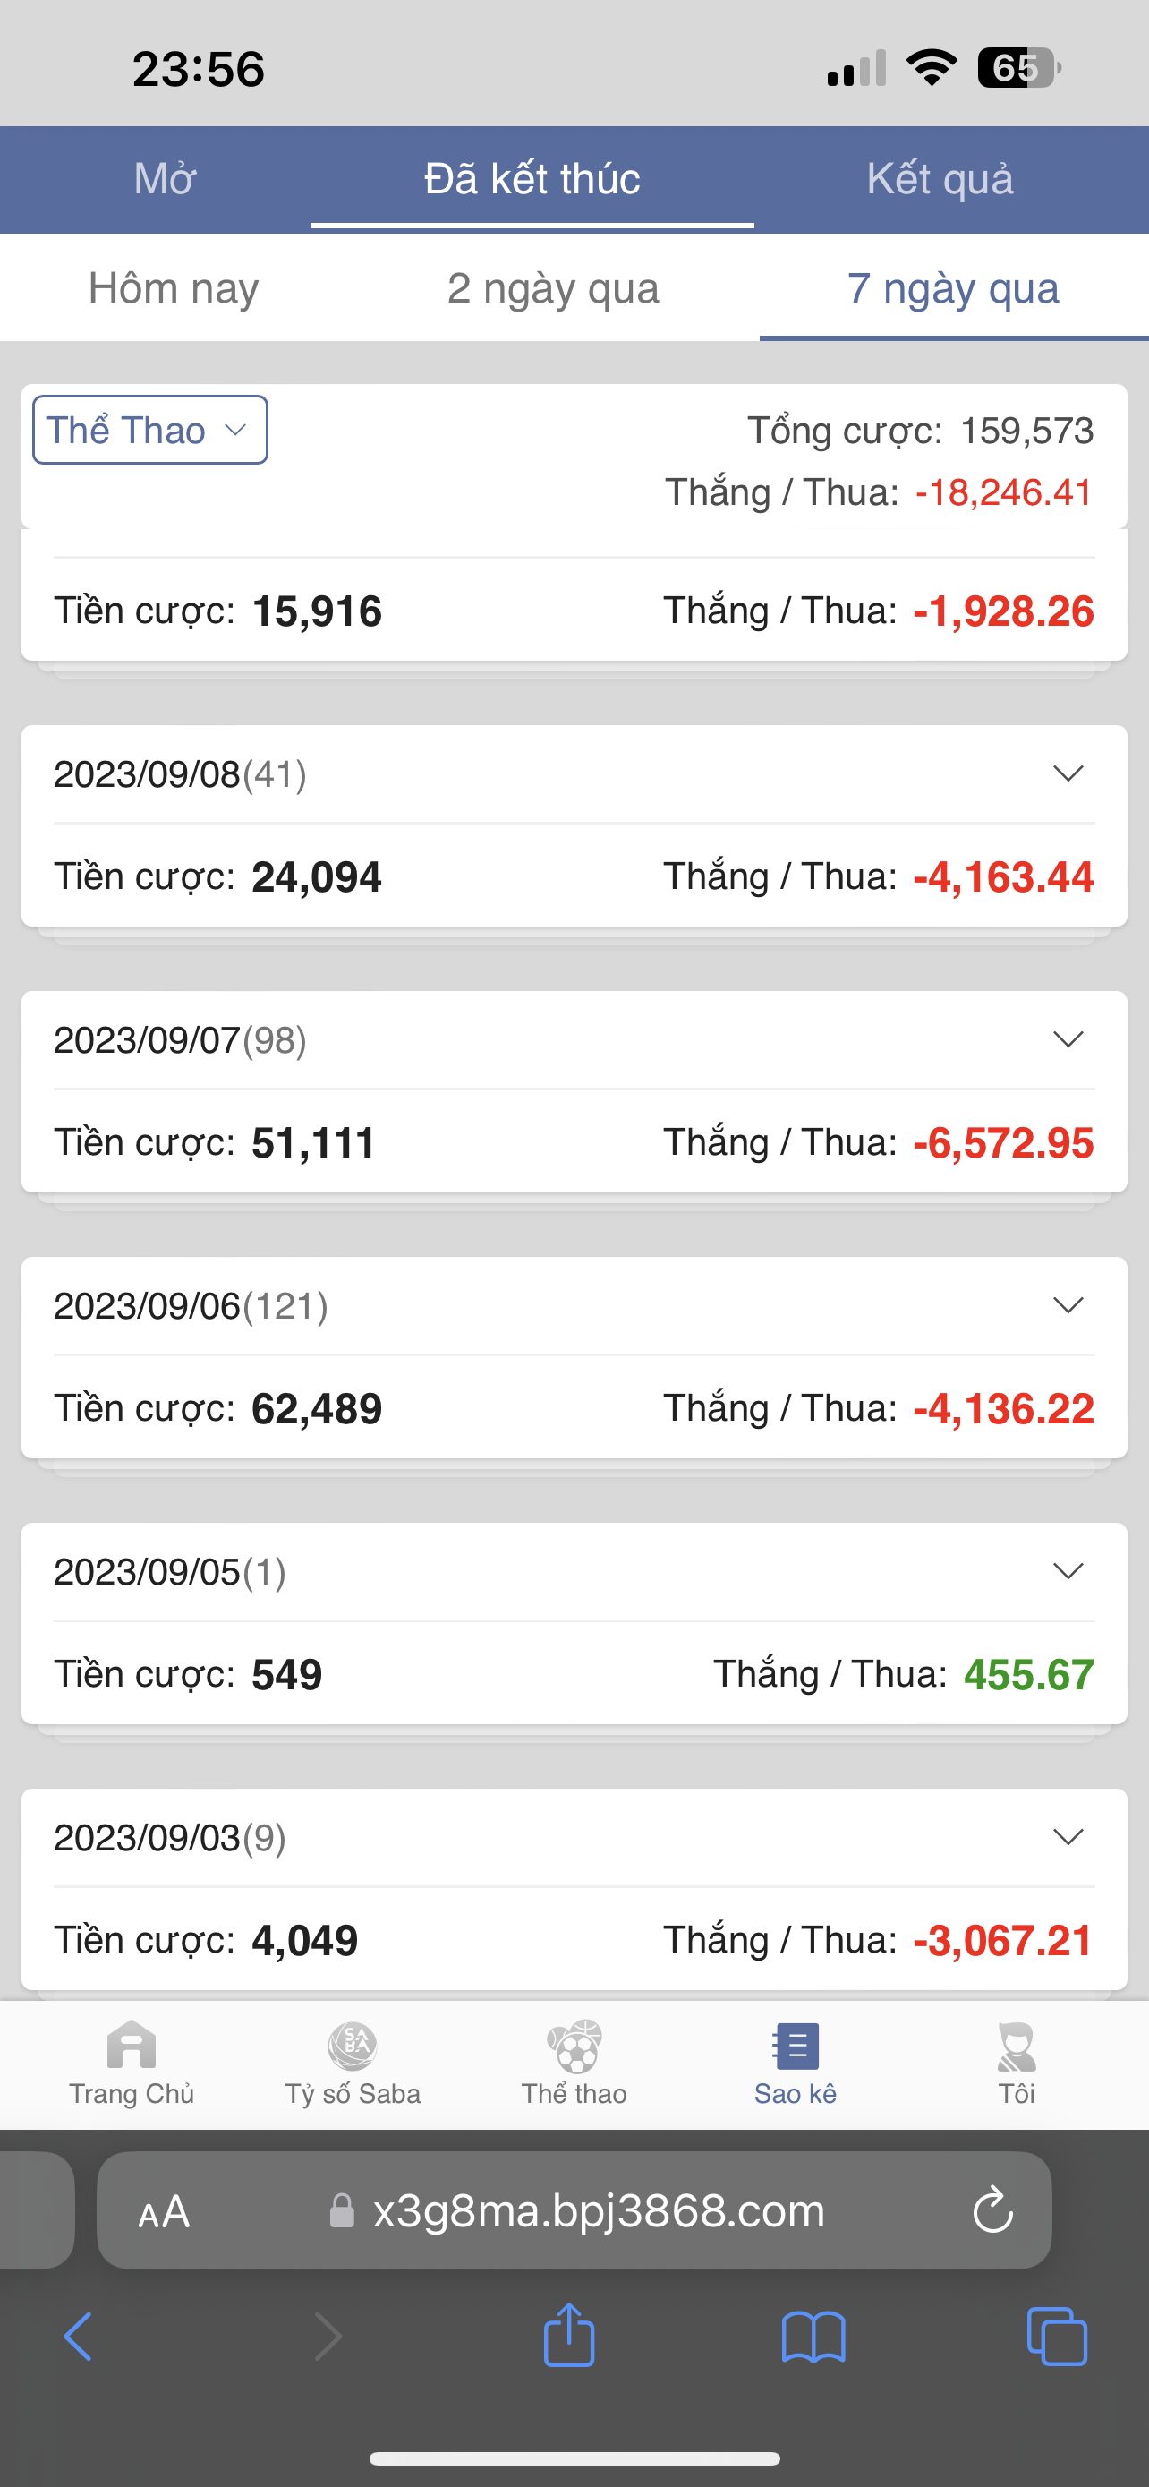Expand the 2023/09/05 bet list
The height and width of the screenshot is (2487, 1149).
(1068, 1572)
